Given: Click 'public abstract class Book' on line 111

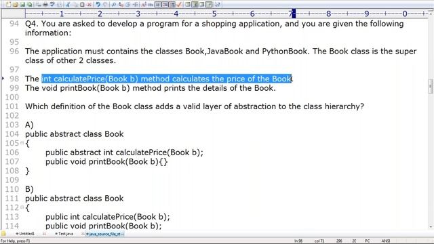Looking at the screenshot, I should pos(74,199).
